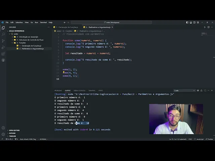This screenshot has width=215, height=161.
Task: Click the Funções breadcrumb segment
Action: 68,31
